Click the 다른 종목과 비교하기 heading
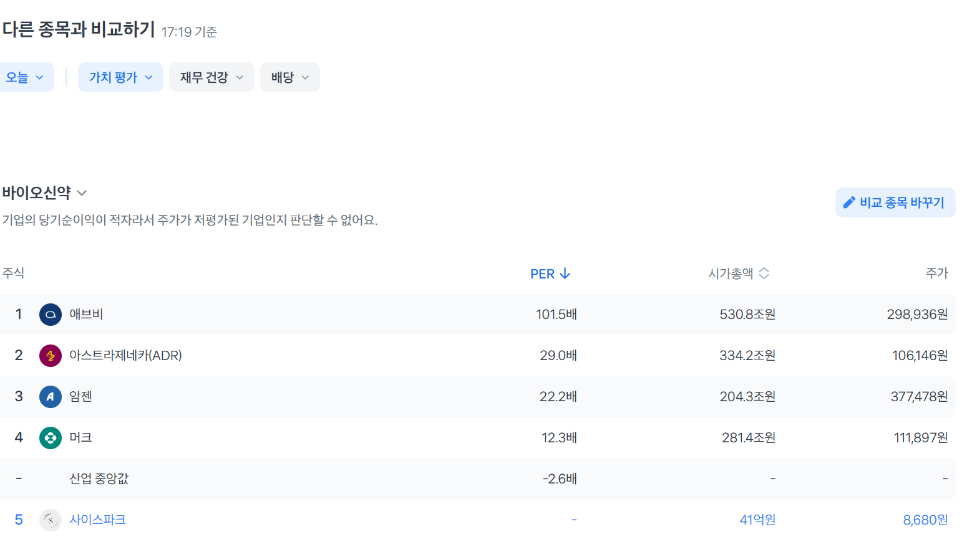 pyautogui.click(x=79, y=29)
